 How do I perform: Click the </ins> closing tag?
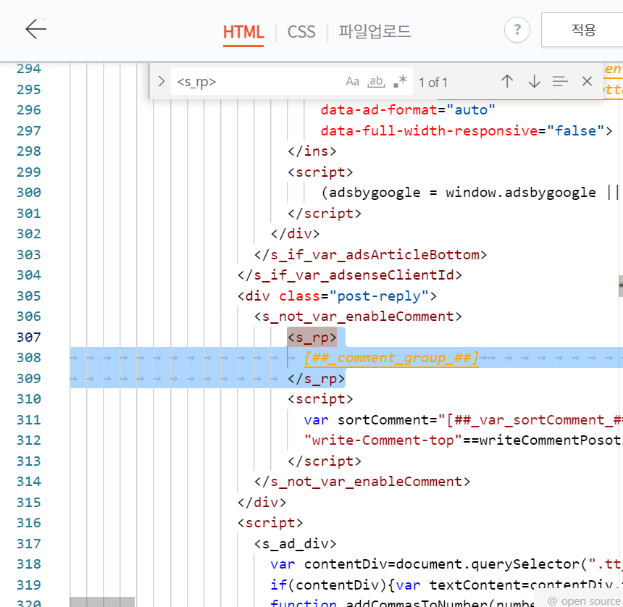click(x=312, y=151)
